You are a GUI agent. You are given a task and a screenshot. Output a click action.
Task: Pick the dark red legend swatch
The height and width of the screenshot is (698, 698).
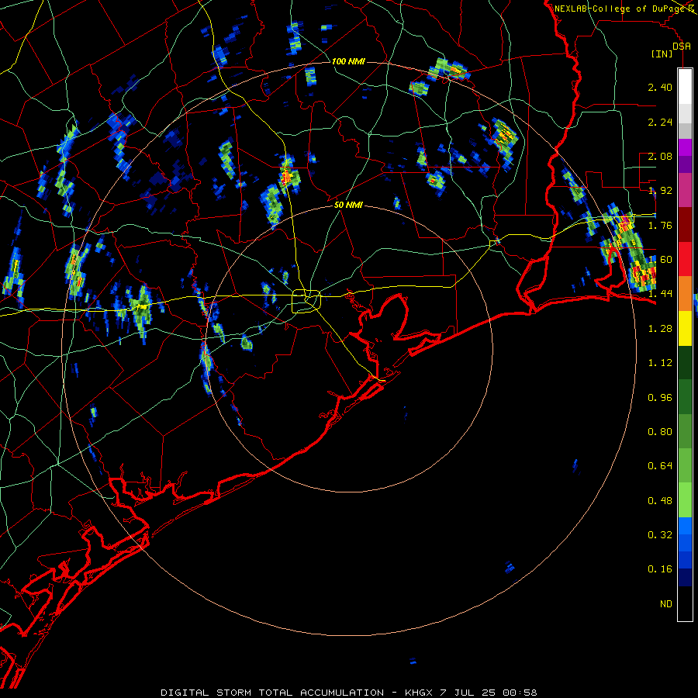[x=685, y=225]
